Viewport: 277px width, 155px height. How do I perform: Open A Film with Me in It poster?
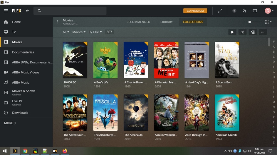[166, 60]
